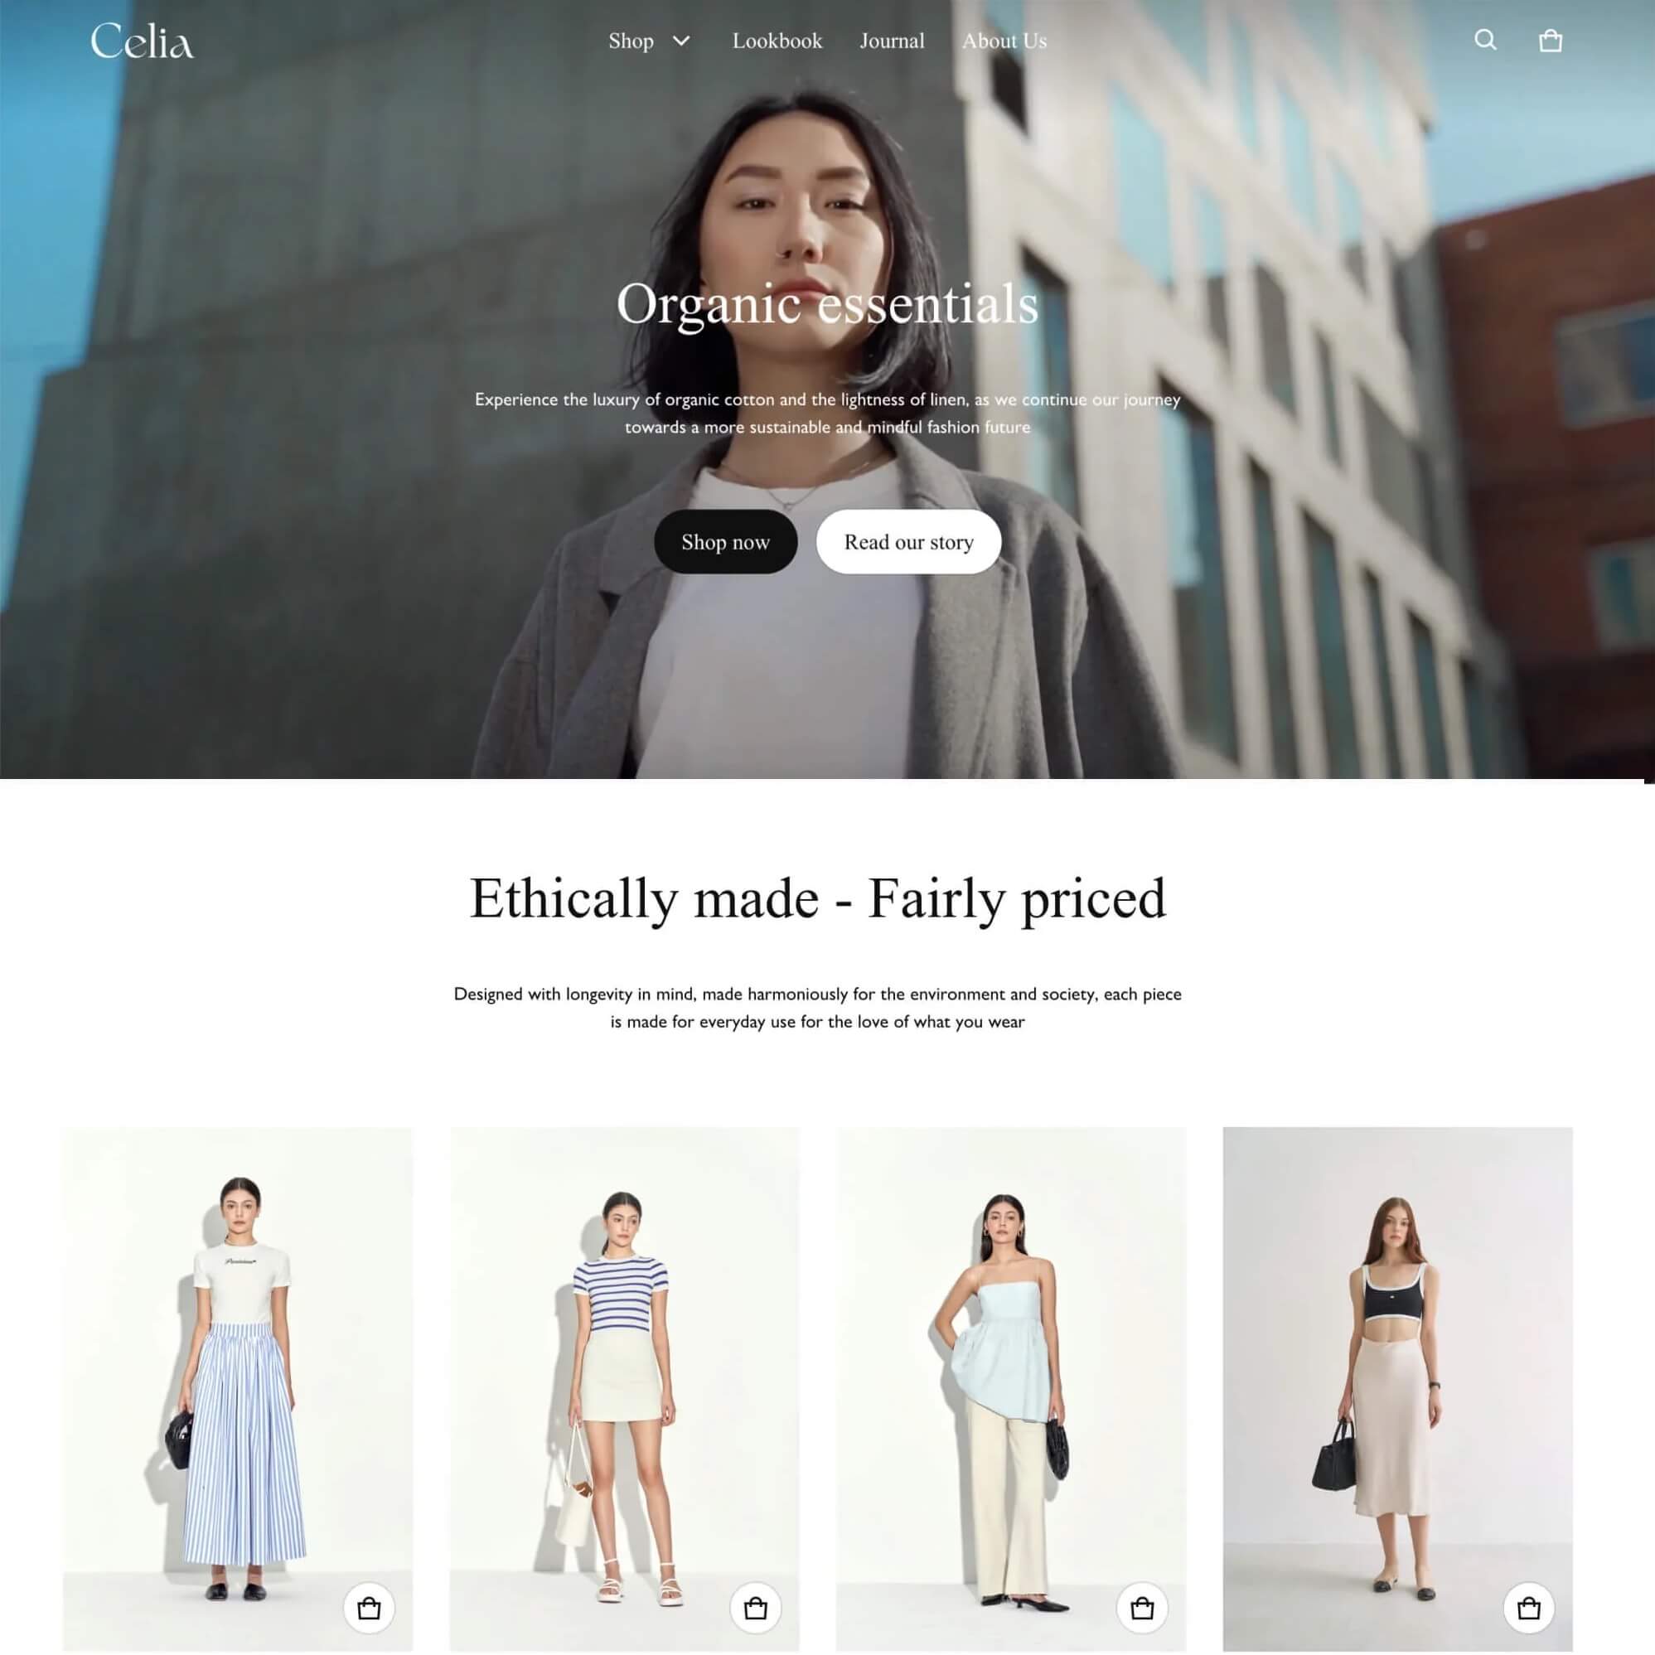Open the Shop navigation dropdown
This screenshot has height=1655, width=1655.
pos(651,41)
